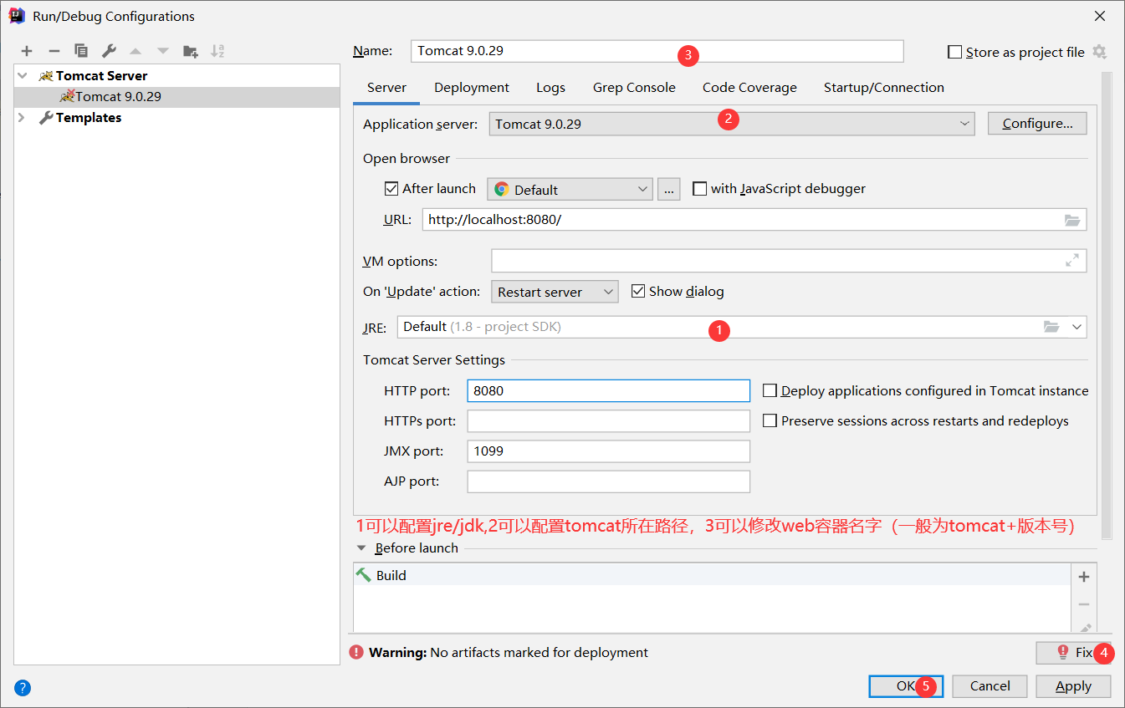Focus the URL input field
Viewport: 1125px width, 708px height.
754,220
